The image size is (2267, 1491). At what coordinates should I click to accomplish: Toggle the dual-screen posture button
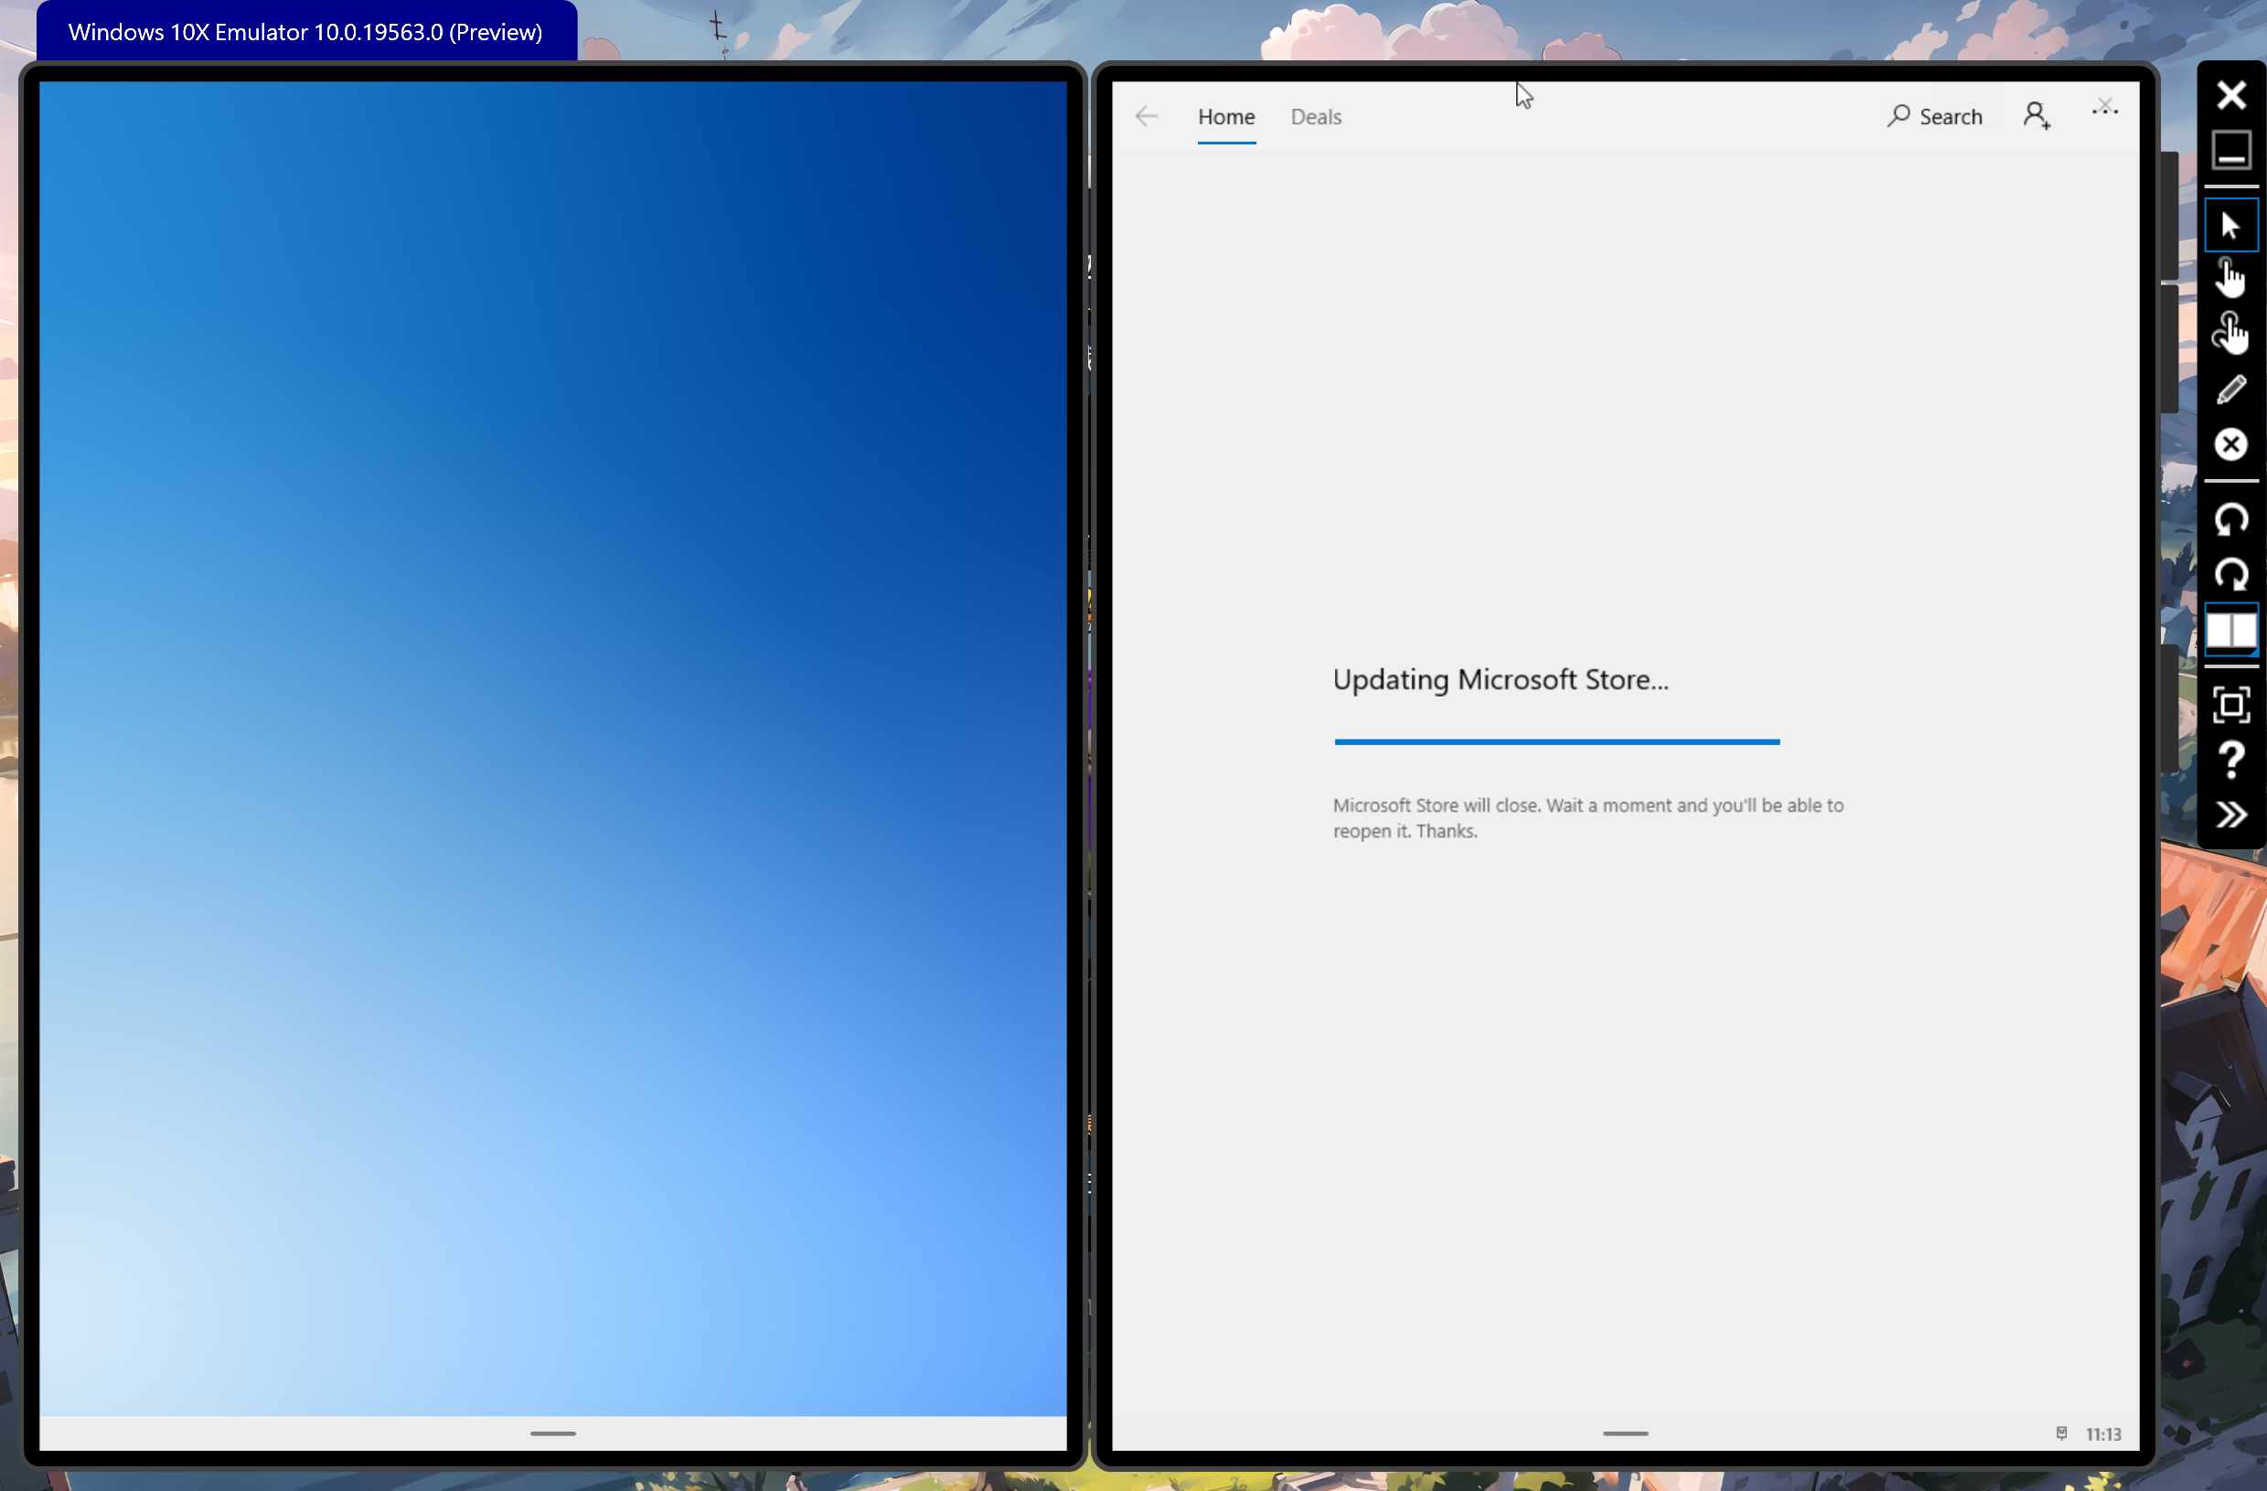click(2230, 629)
